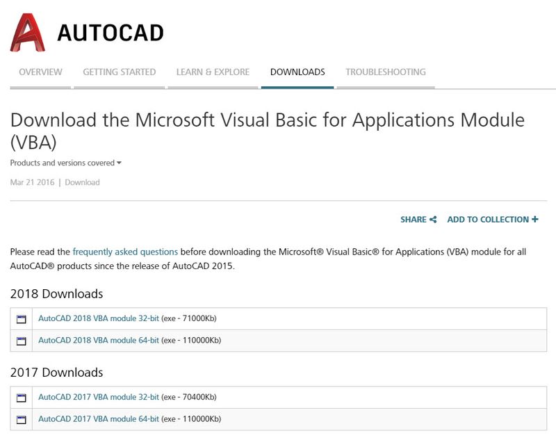Image resolution: width=556 pixels, height=440 pixels.
Task: Open the Overview tab
Action: click(40, 72)
